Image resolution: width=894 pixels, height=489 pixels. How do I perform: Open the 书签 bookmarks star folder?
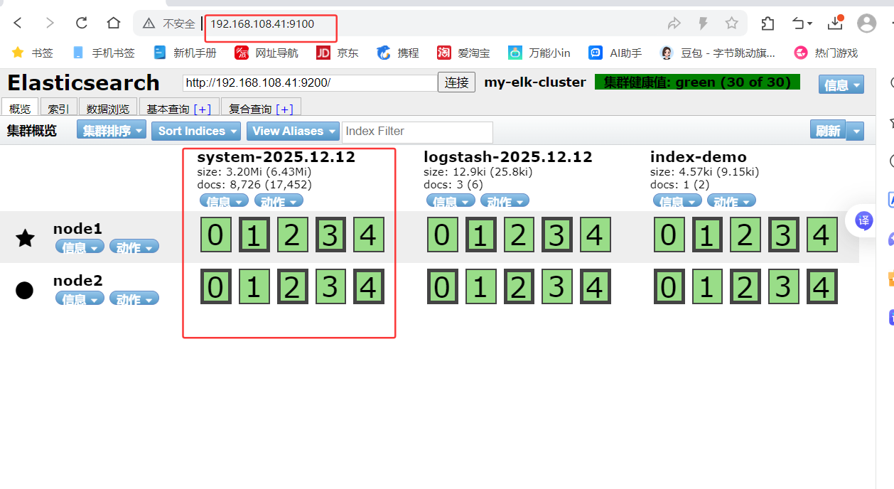tap(33, 53)
